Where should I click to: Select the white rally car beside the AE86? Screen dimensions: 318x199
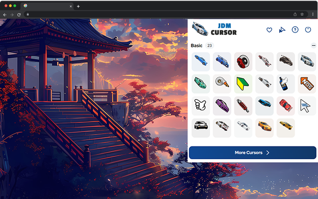(x=222, y=128)
